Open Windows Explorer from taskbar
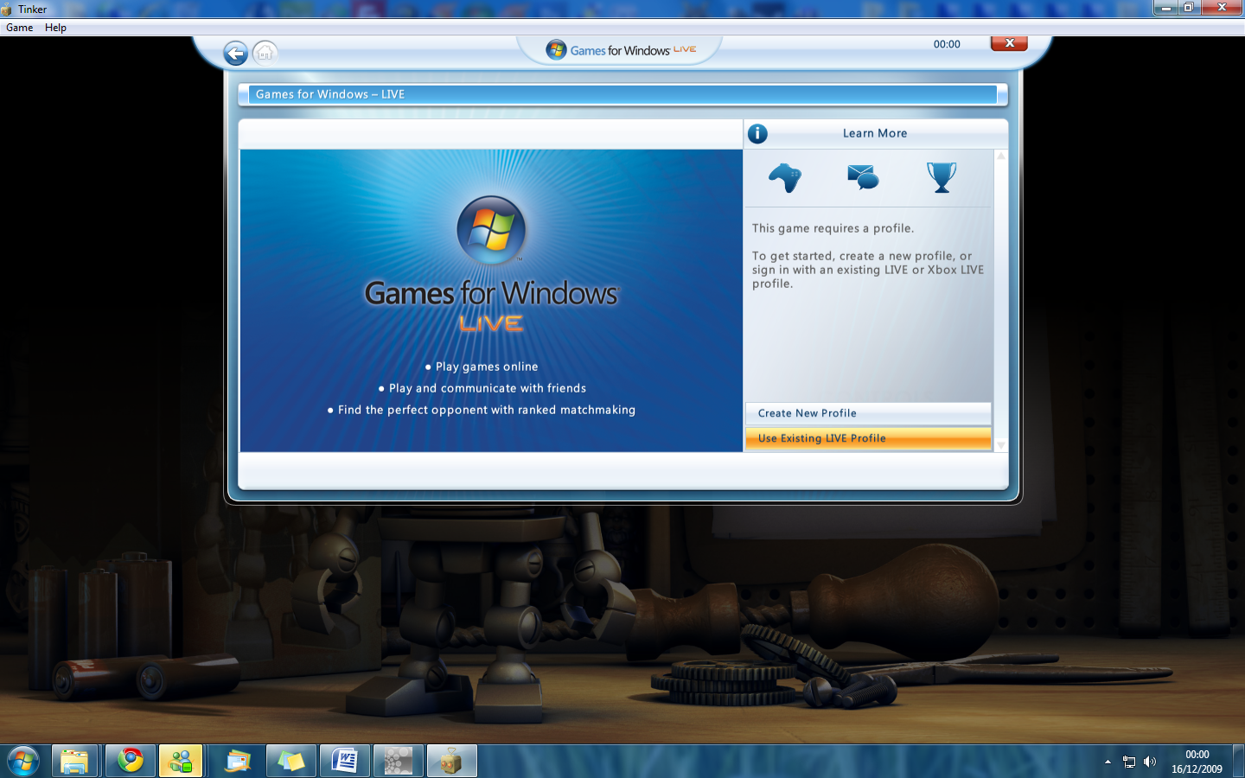The width and height of the screenshot is (1245, 778). [74, 762]
